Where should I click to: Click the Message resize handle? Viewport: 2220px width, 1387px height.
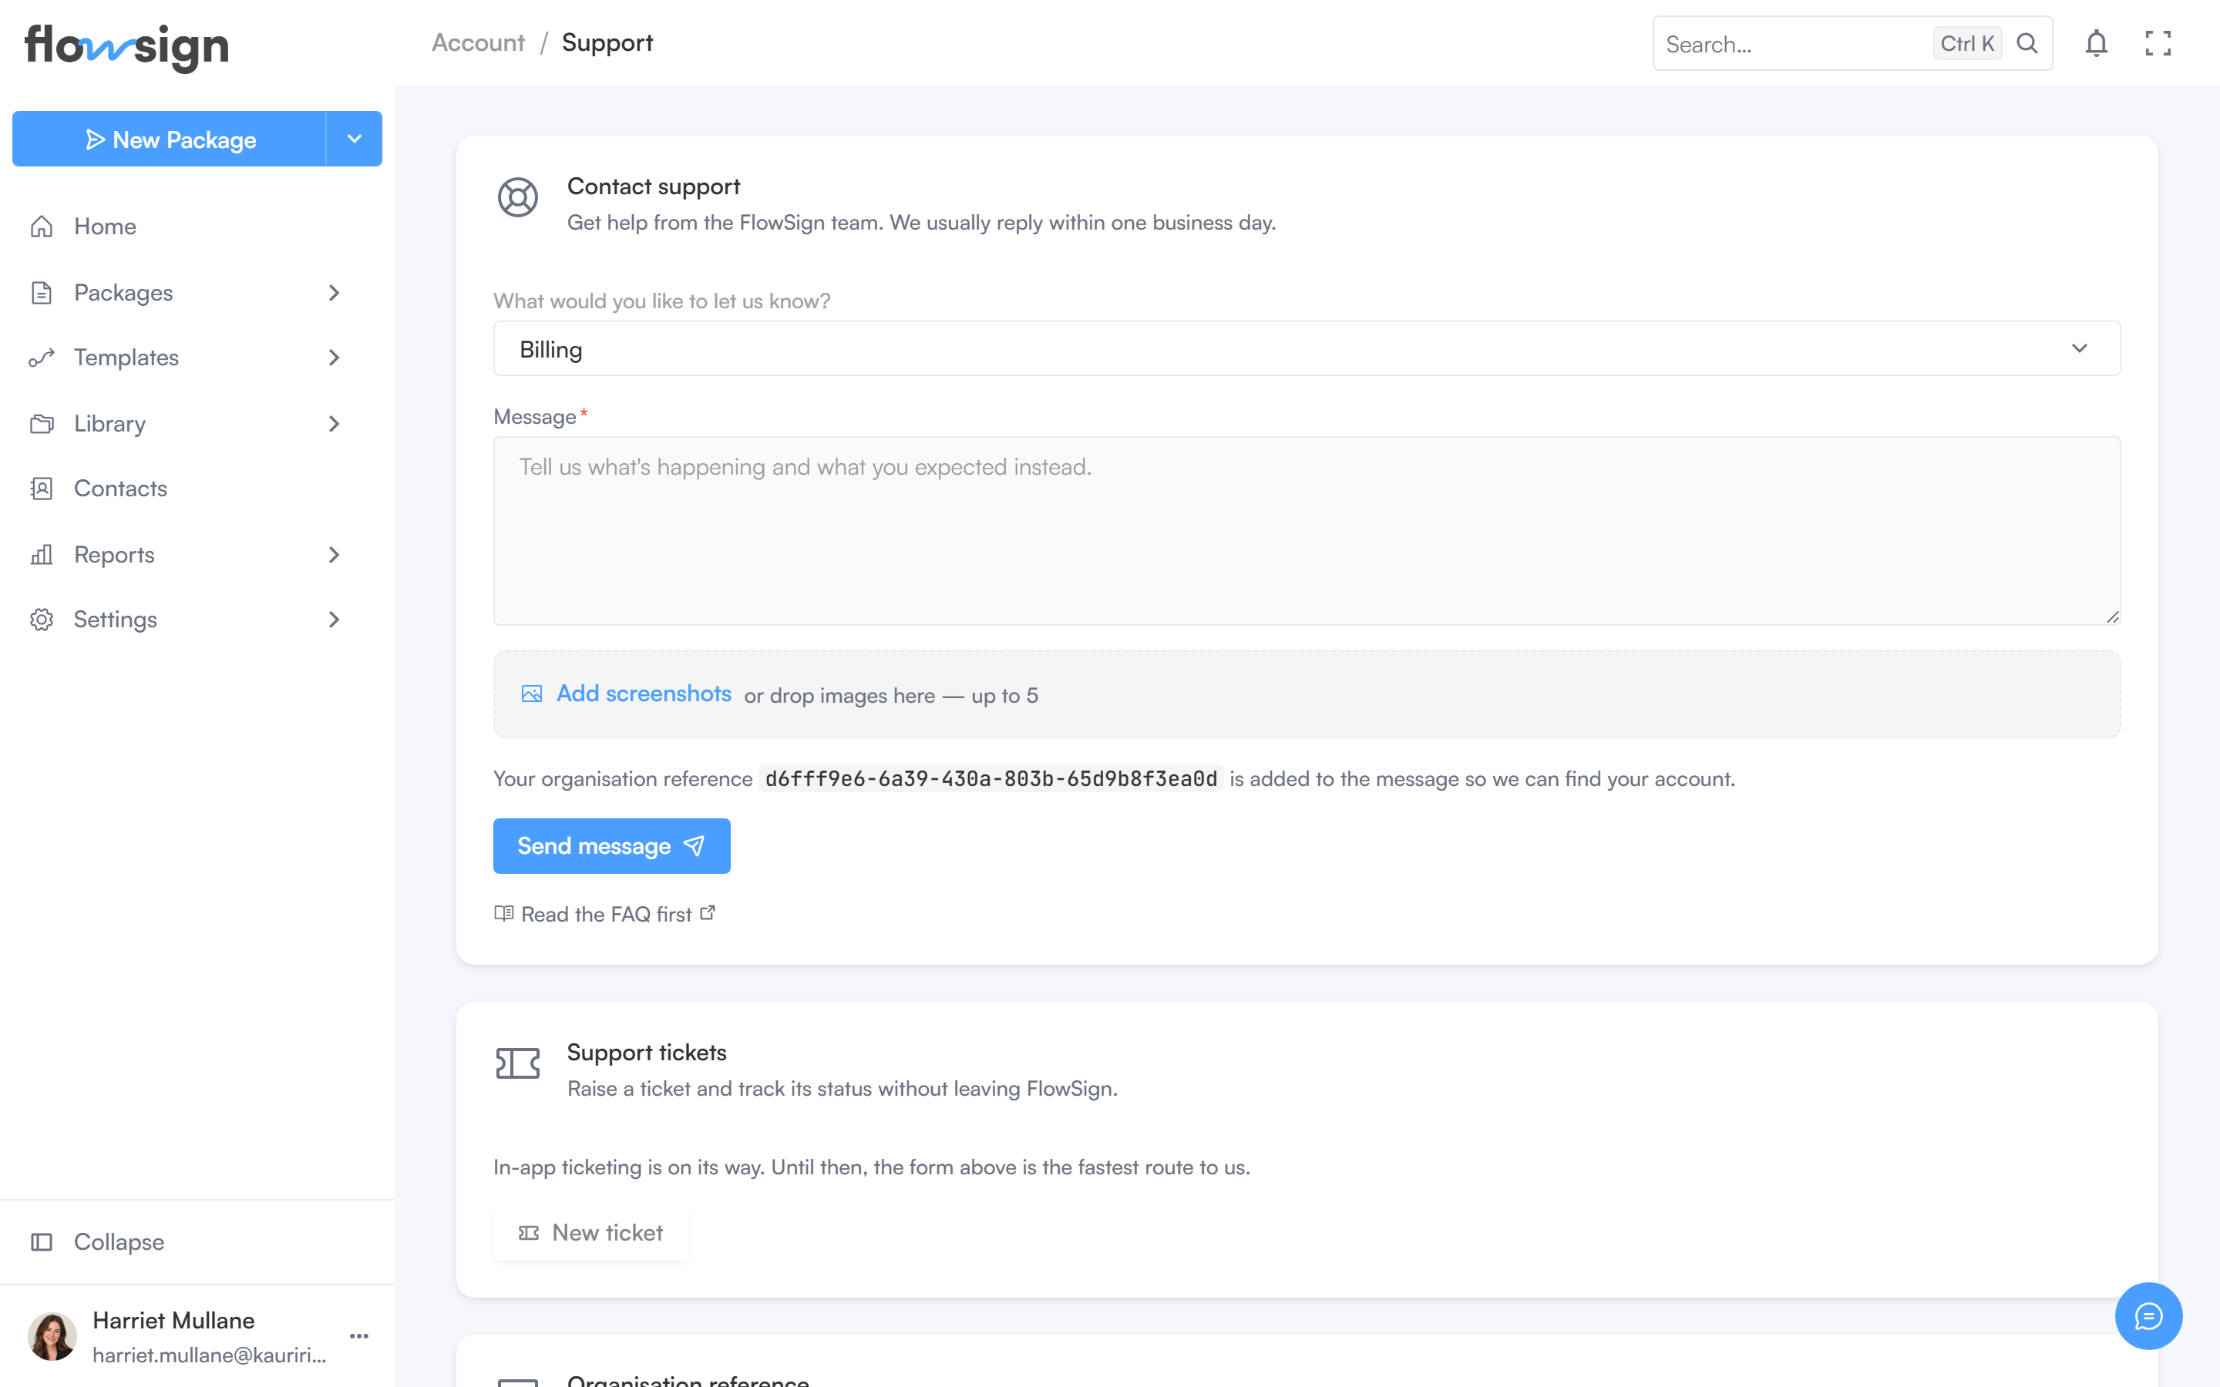[x=2113, y=617]
